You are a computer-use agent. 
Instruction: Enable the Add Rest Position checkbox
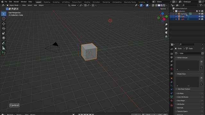pos(176,89)
